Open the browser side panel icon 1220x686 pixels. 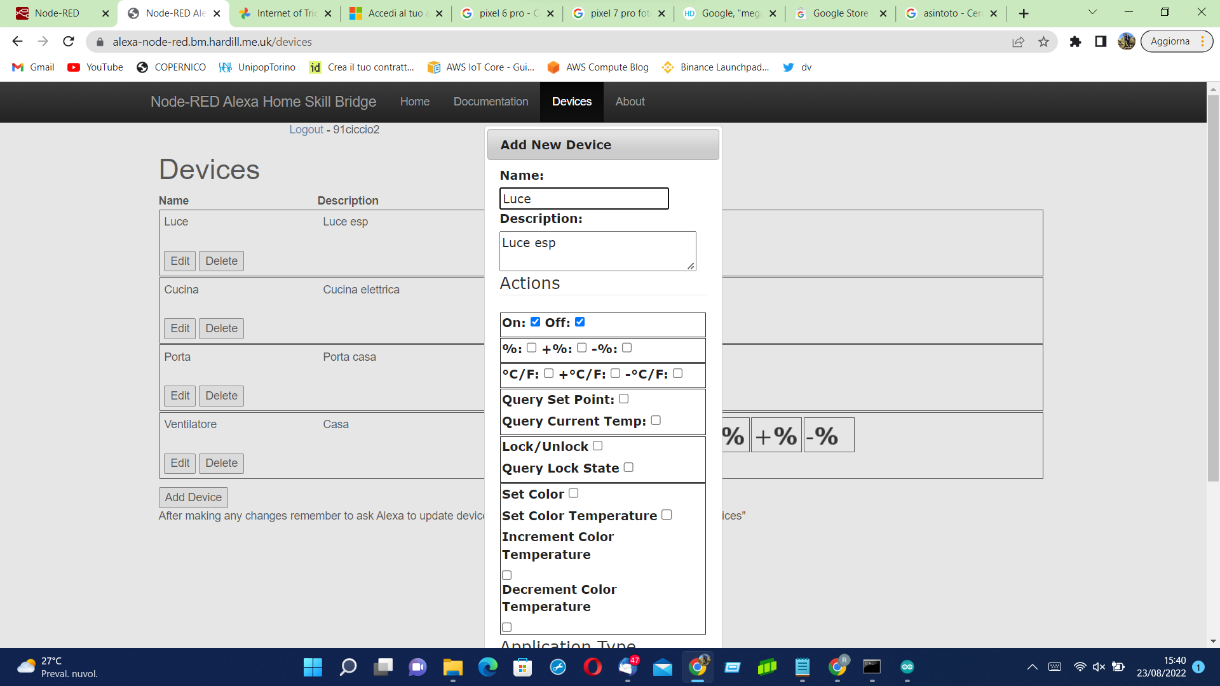pyautogui.click(x=1101, y=42)
